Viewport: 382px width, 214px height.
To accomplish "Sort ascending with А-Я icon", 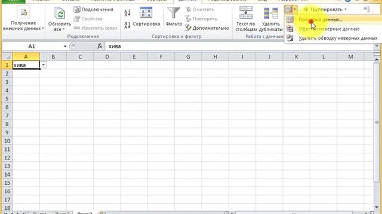I will tap(127, 12).
